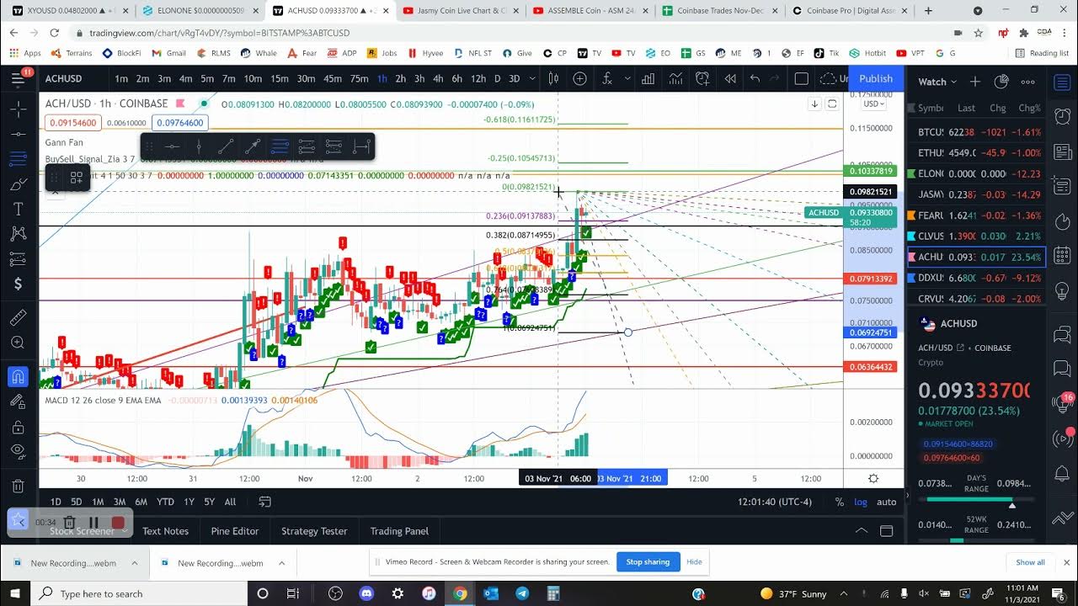Select the CLVUSD watchlist row
This screenshot has width=1078, height=606.
(x=976, y=237)
